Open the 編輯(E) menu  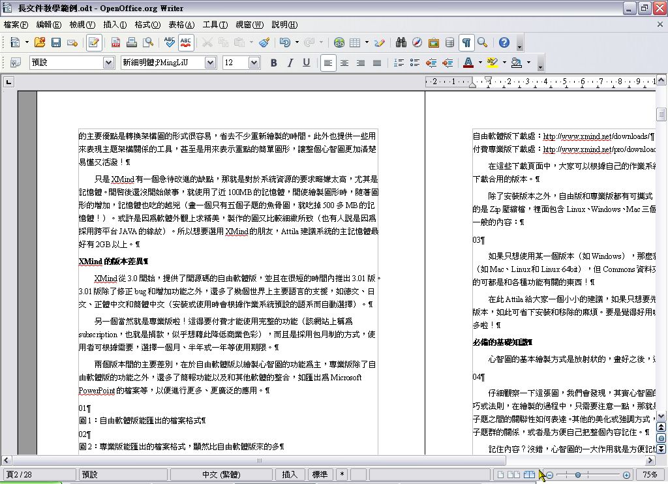click(x=48, y=25)
